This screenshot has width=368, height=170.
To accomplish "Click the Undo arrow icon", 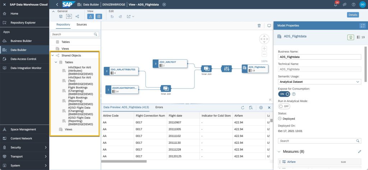I will [x=112, y=17].
